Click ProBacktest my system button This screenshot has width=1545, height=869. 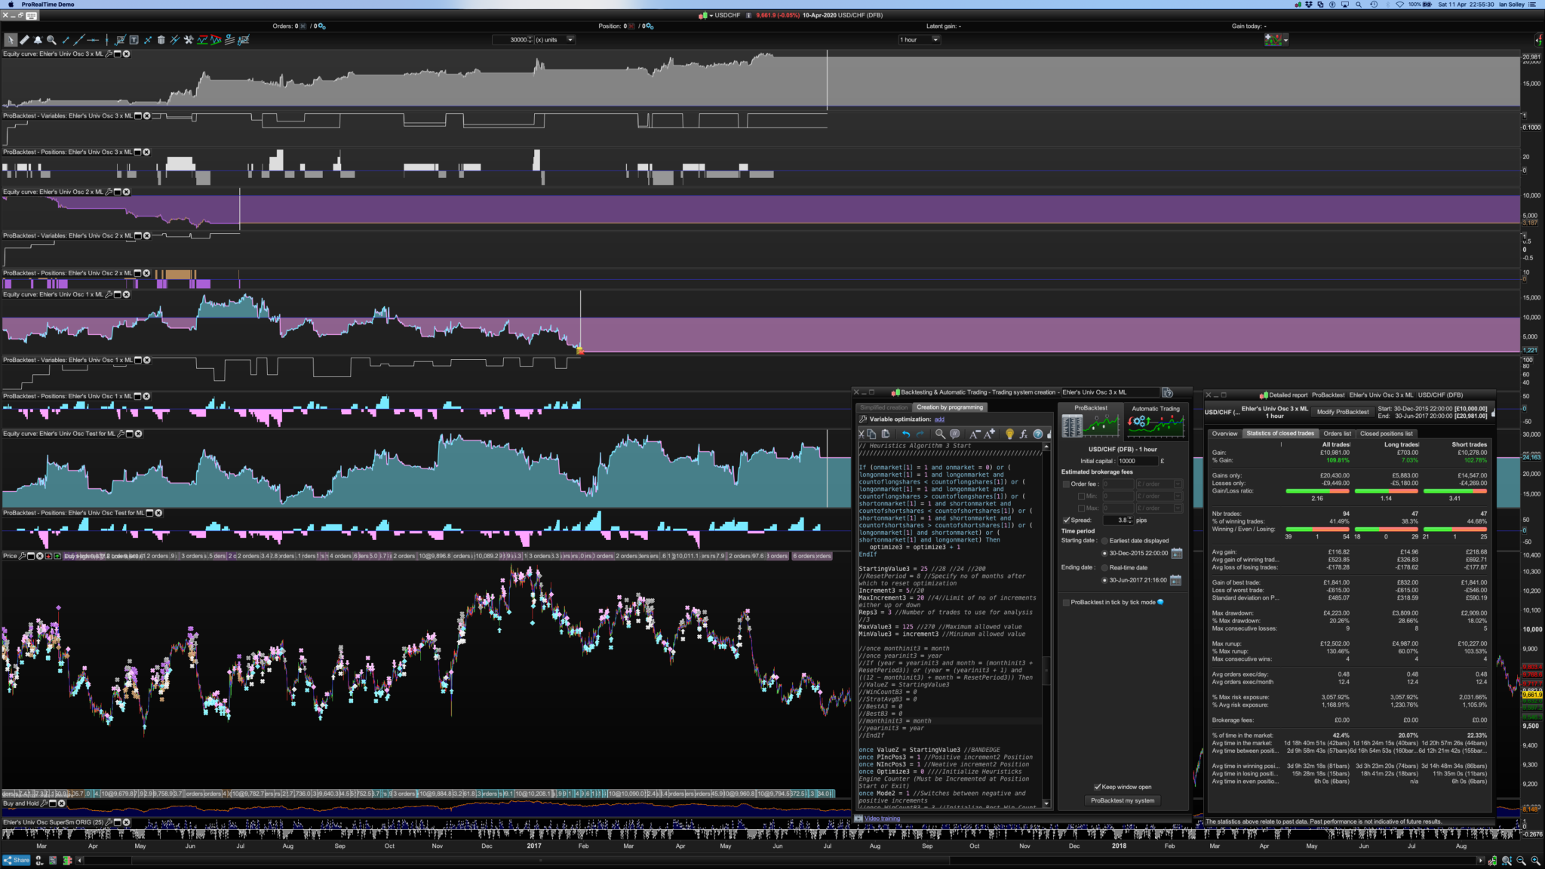pos(1123,800)
